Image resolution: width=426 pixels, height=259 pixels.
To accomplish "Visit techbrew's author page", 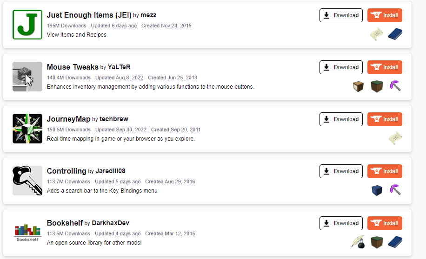I will point(114,119).
